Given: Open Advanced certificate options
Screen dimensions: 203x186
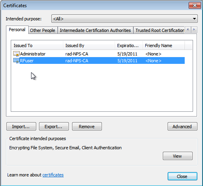Looking at the screenshot, I should pos(182,127).
